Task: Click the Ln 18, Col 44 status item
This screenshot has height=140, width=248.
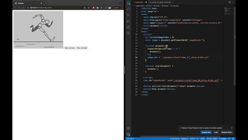Action: pos(174,138)
